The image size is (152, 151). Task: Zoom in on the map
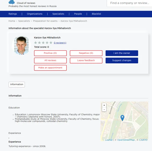(104, 105)
